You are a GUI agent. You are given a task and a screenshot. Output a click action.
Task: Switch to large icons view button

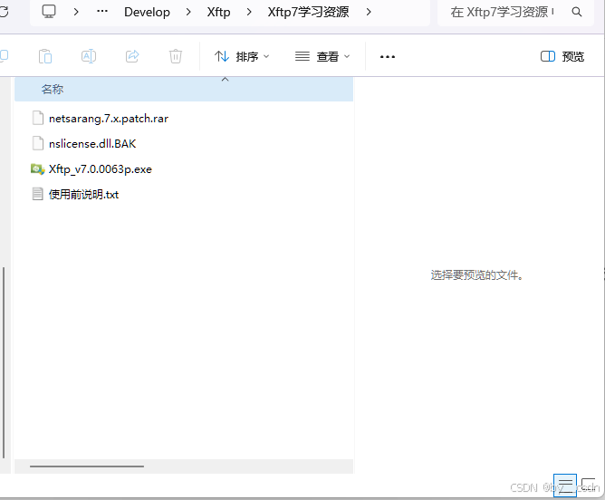[x=588, y=485]
